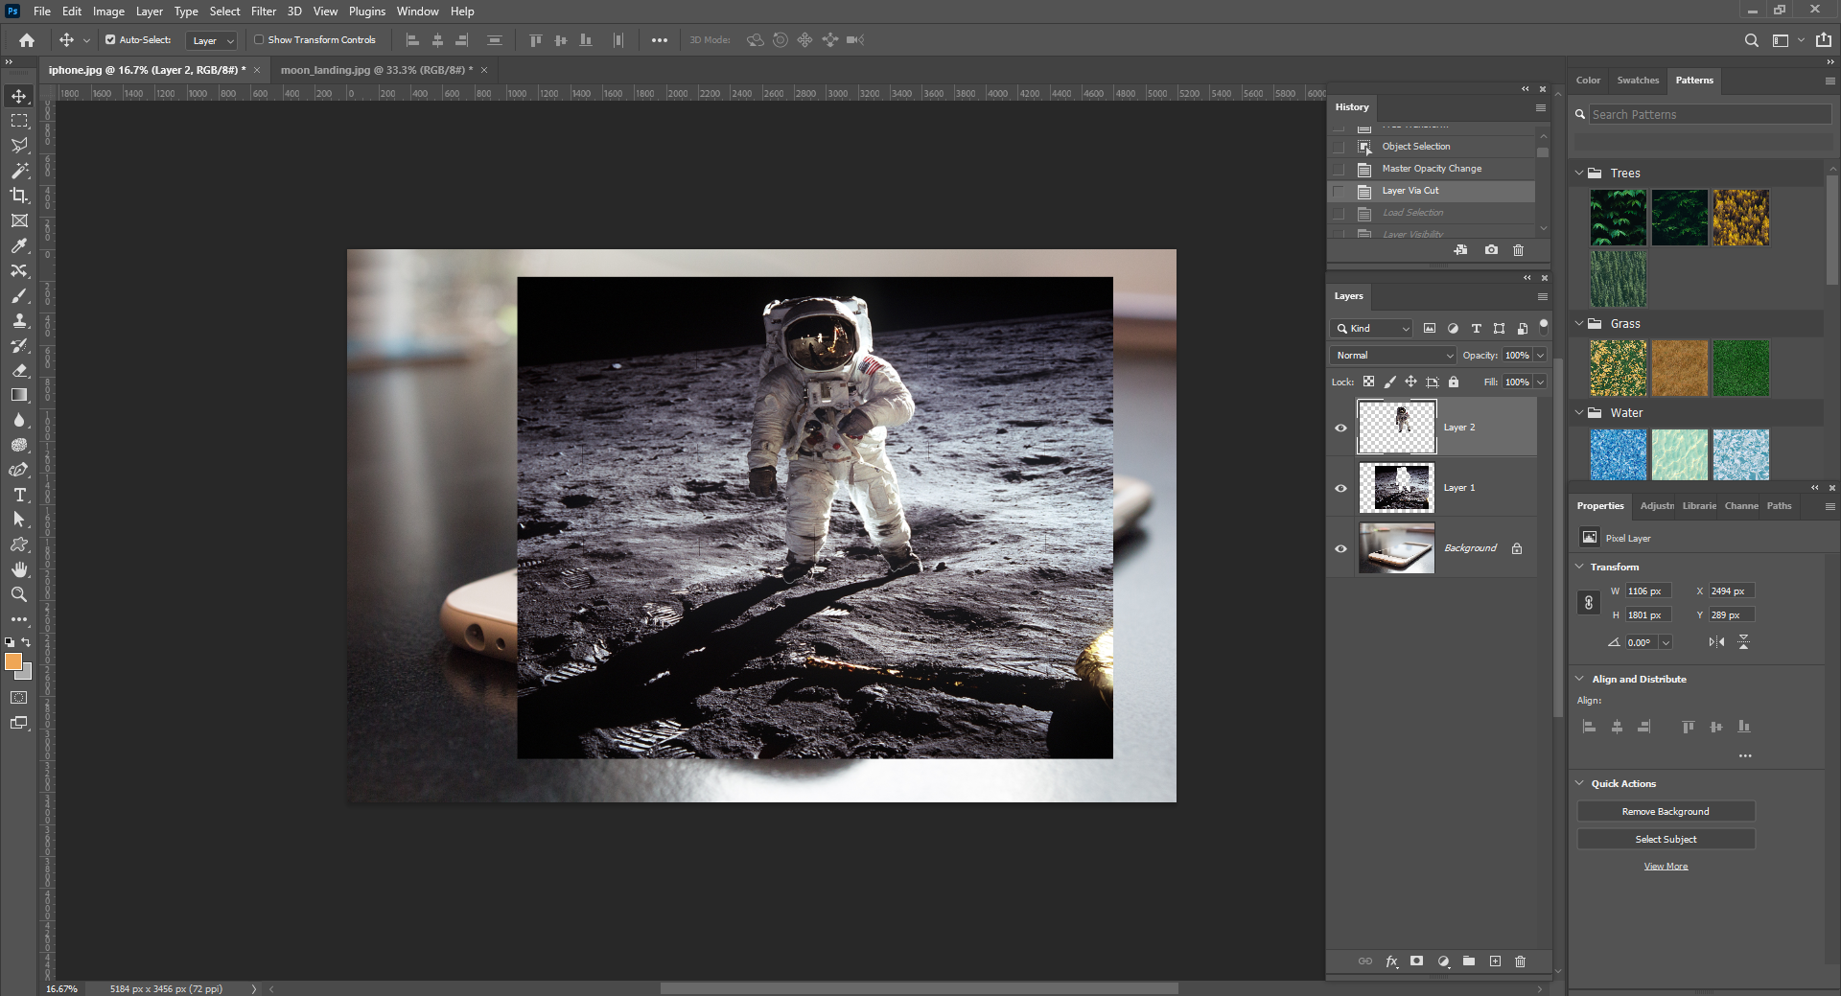Open layer Opacity dropdown arrow
Image resolution: width=1841 pixels, height=996 pixels.
coord(1540,355)
